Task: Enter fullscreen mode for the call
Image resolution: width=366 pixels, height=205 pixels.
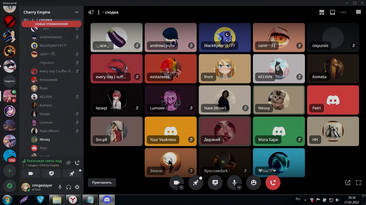Action: [x=358, y=183]
